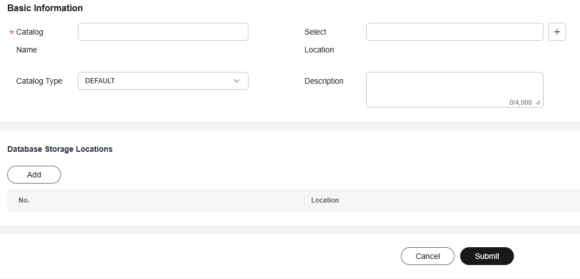Focus the Catalog Name input field
The width and height of the screenshot is (580, 279).
163,32
